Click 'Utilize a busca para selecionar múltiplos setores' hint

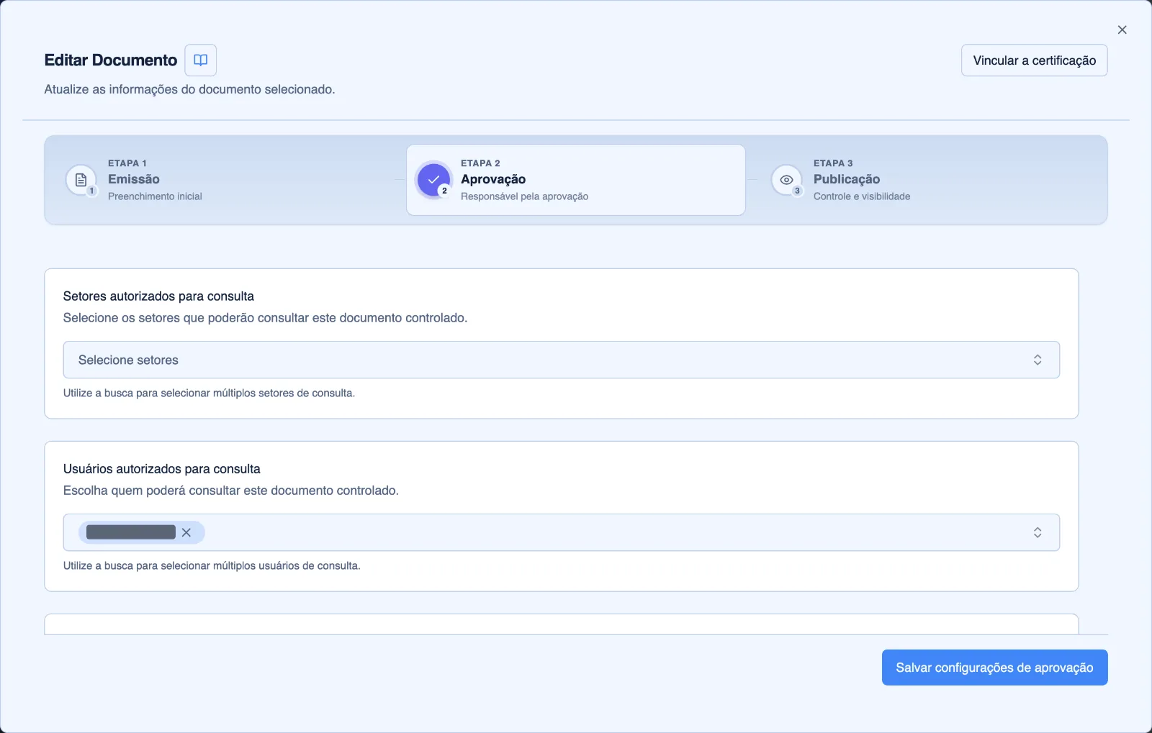[209, 393]
